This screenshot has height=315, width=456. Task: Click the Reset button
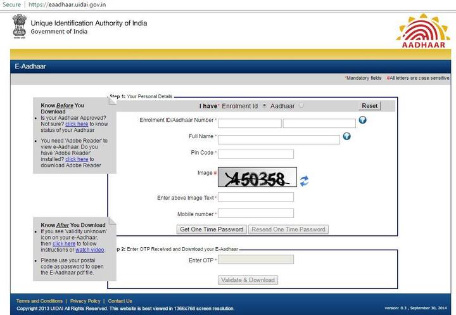369,106
